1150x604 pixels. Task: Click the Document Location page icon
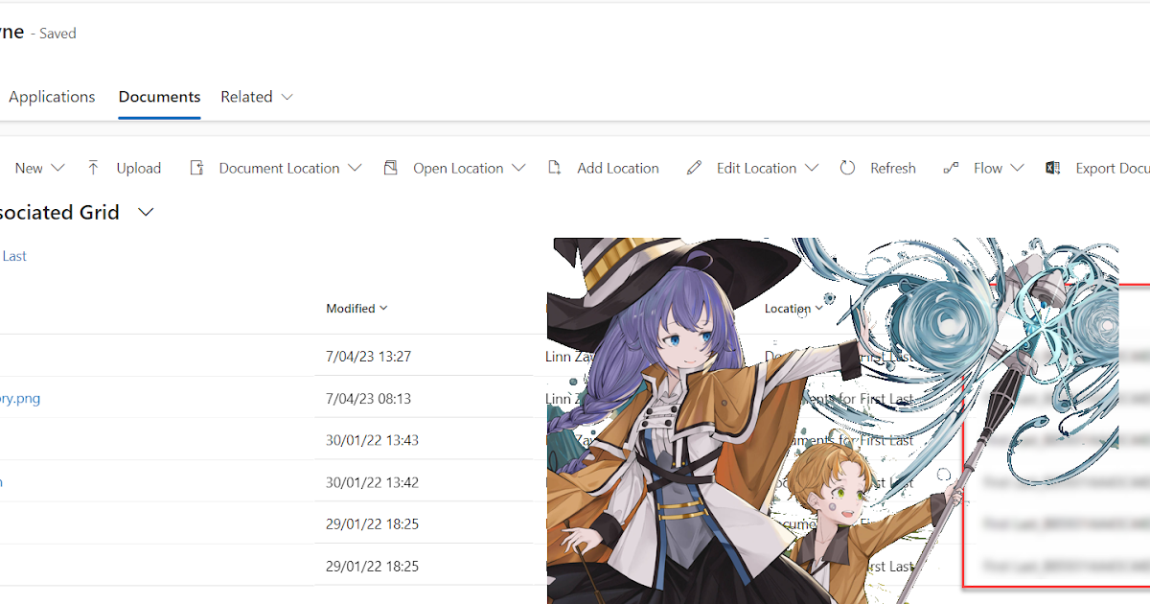pos(196,168)
